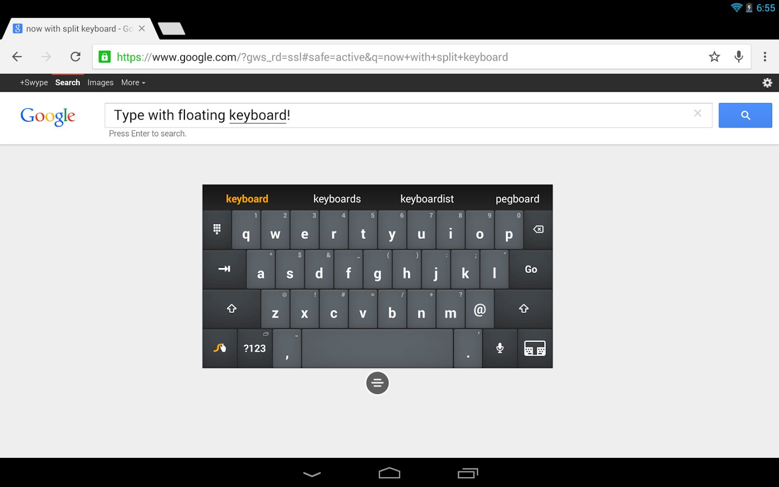This screenshot has width=779, height=487.
Task: Grab the floating keyboard move handle
Action: click(x=378, y=383)
